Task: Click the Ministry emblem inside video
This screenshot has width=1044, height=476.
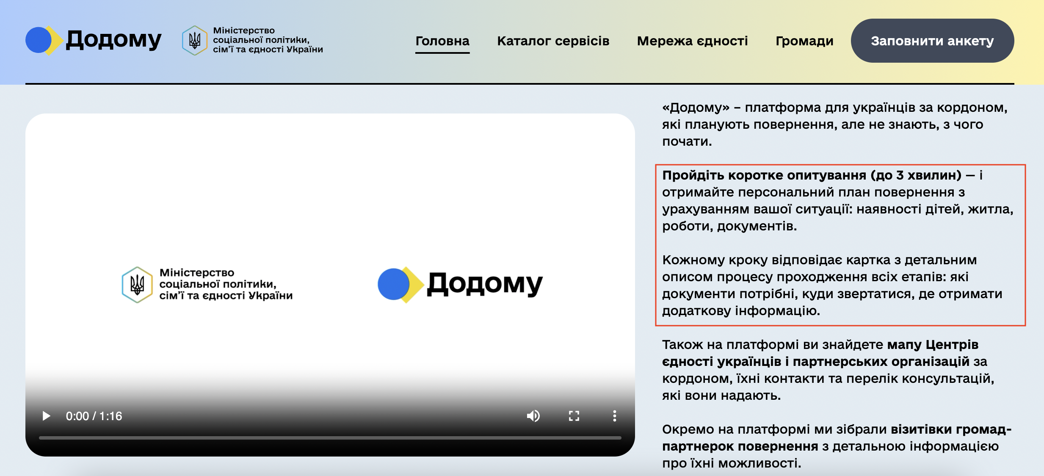Action: (137, 285)
